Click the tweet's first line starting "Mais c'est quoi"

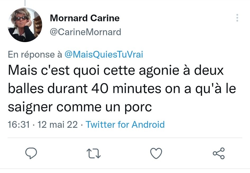(116, 71)
